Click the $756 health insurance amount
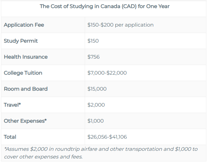The height and width of the screenshot is (162, 207). pyautogui.click(x=93, y=57)
